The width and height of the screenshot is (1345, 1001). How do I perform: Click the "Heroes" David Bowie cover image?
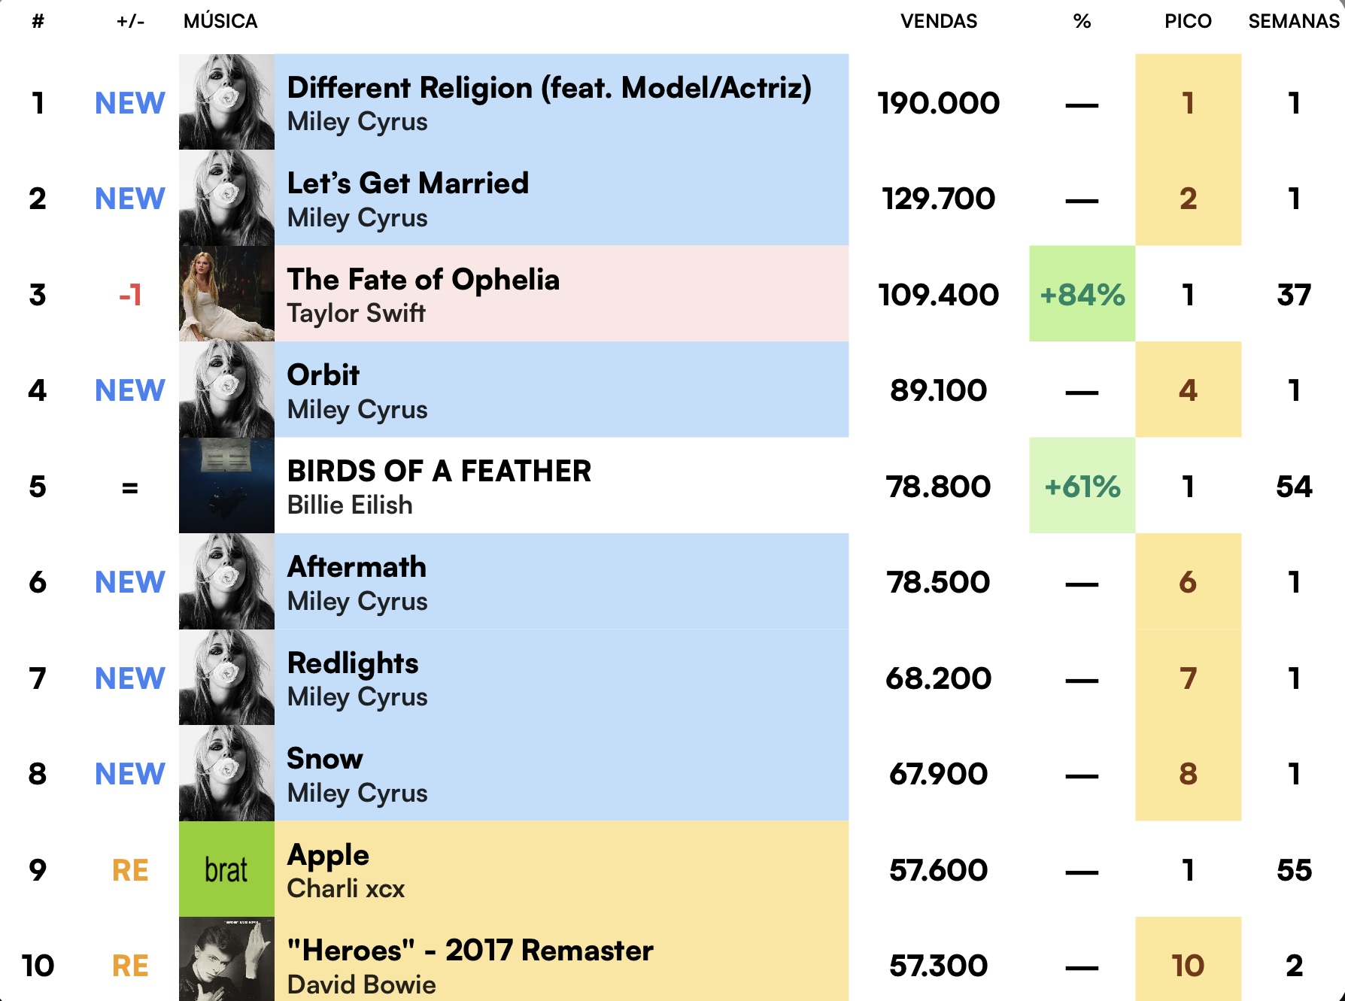226,959
